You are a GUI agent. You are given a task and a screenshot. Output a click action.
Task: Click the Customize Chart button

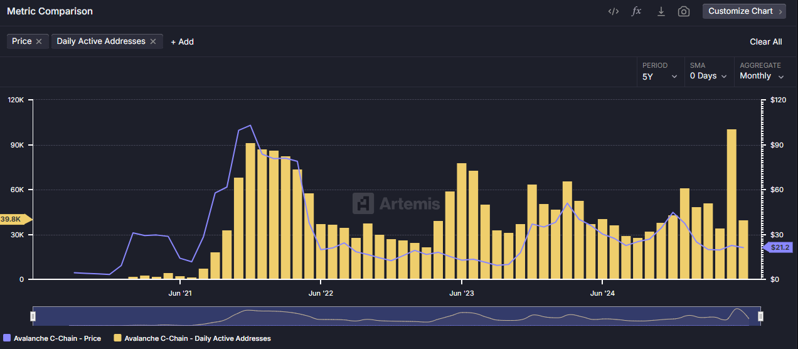tap(744, 11)
